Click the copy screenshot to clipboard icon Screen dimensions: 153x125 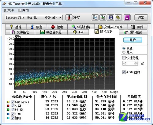pyautogui.click(x=103, y=17)
